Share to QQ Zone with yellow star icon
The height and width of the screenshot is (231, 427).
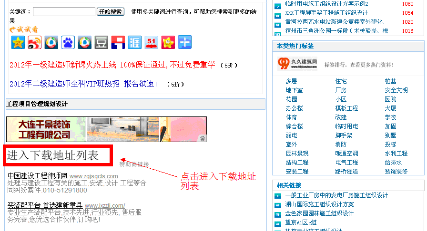(x=18, y=42)
